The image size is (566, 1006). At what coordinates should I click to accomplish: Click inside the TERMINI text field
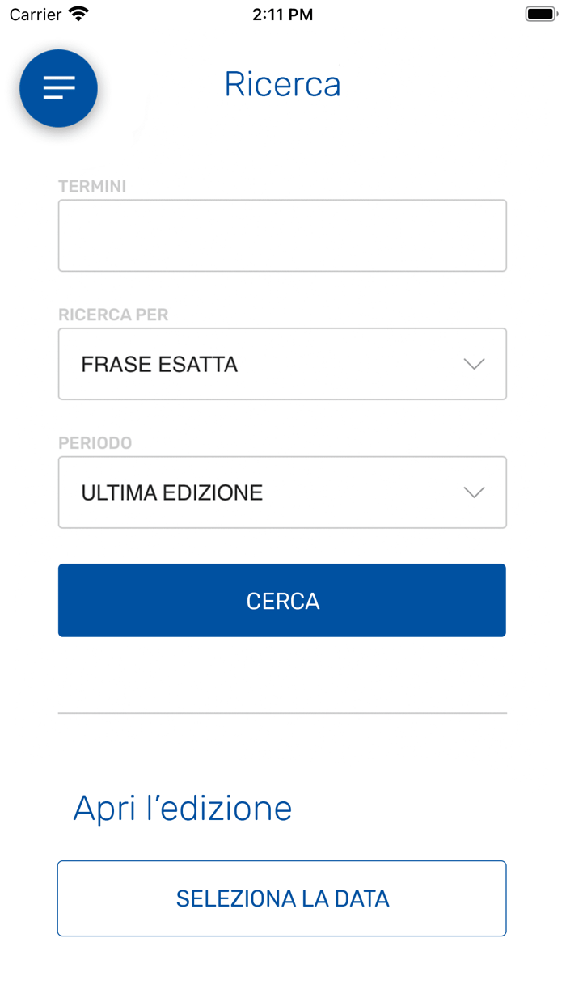(x=282, y=235)
